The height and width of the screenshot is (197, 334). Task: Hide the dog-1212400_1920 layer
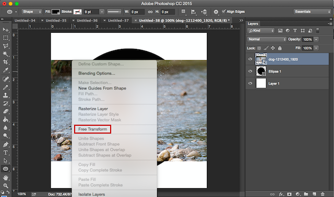250,59
